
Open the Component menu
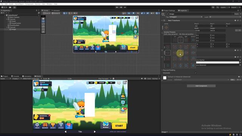(29, 4)
